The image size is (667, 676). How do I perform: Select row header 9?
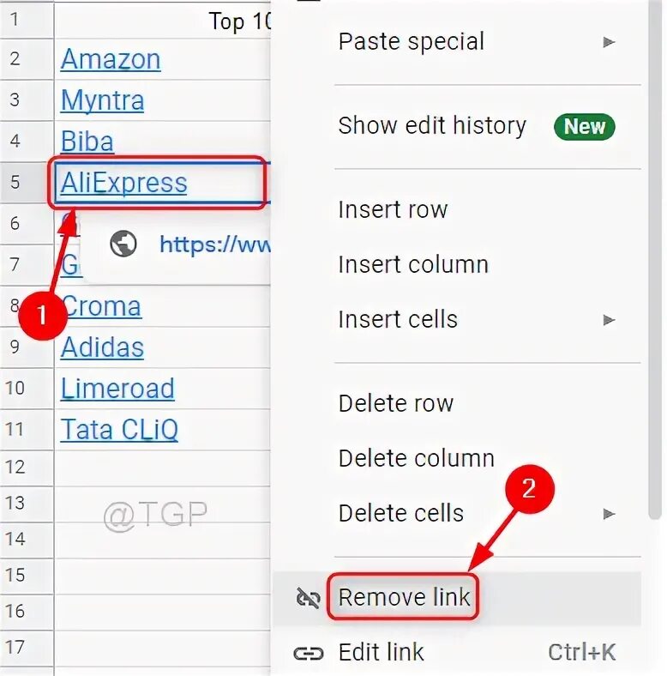coord(27,347)
